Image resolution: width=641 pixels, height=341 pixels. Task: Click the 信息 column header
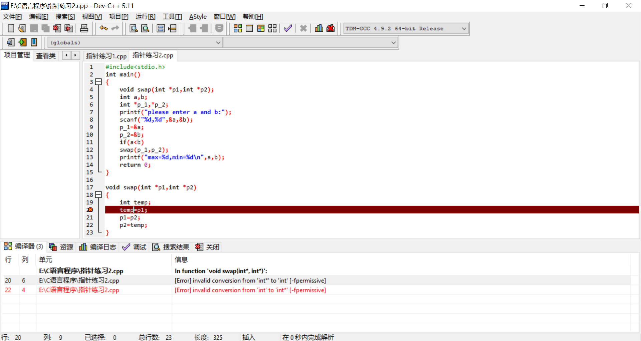pos(181,259)
